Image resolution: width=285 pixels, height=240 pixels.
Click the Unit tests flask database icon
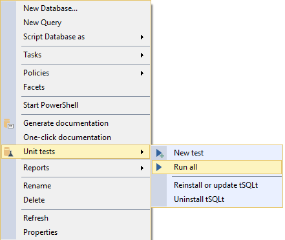8,152
